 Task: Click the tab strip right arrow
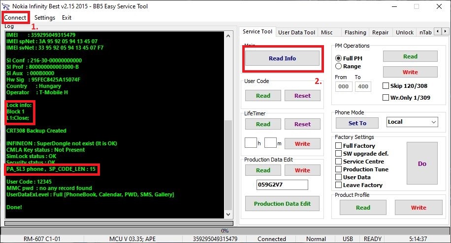point(445,31)
